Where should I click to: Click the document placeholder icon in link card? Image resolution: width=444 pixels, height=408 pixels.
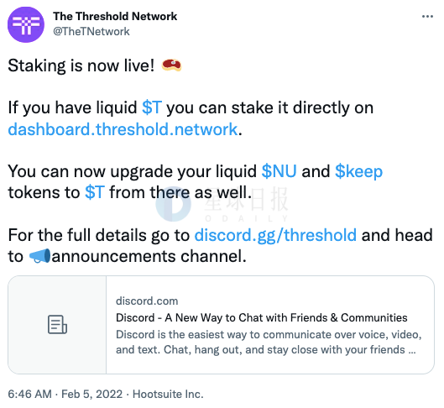57,325
